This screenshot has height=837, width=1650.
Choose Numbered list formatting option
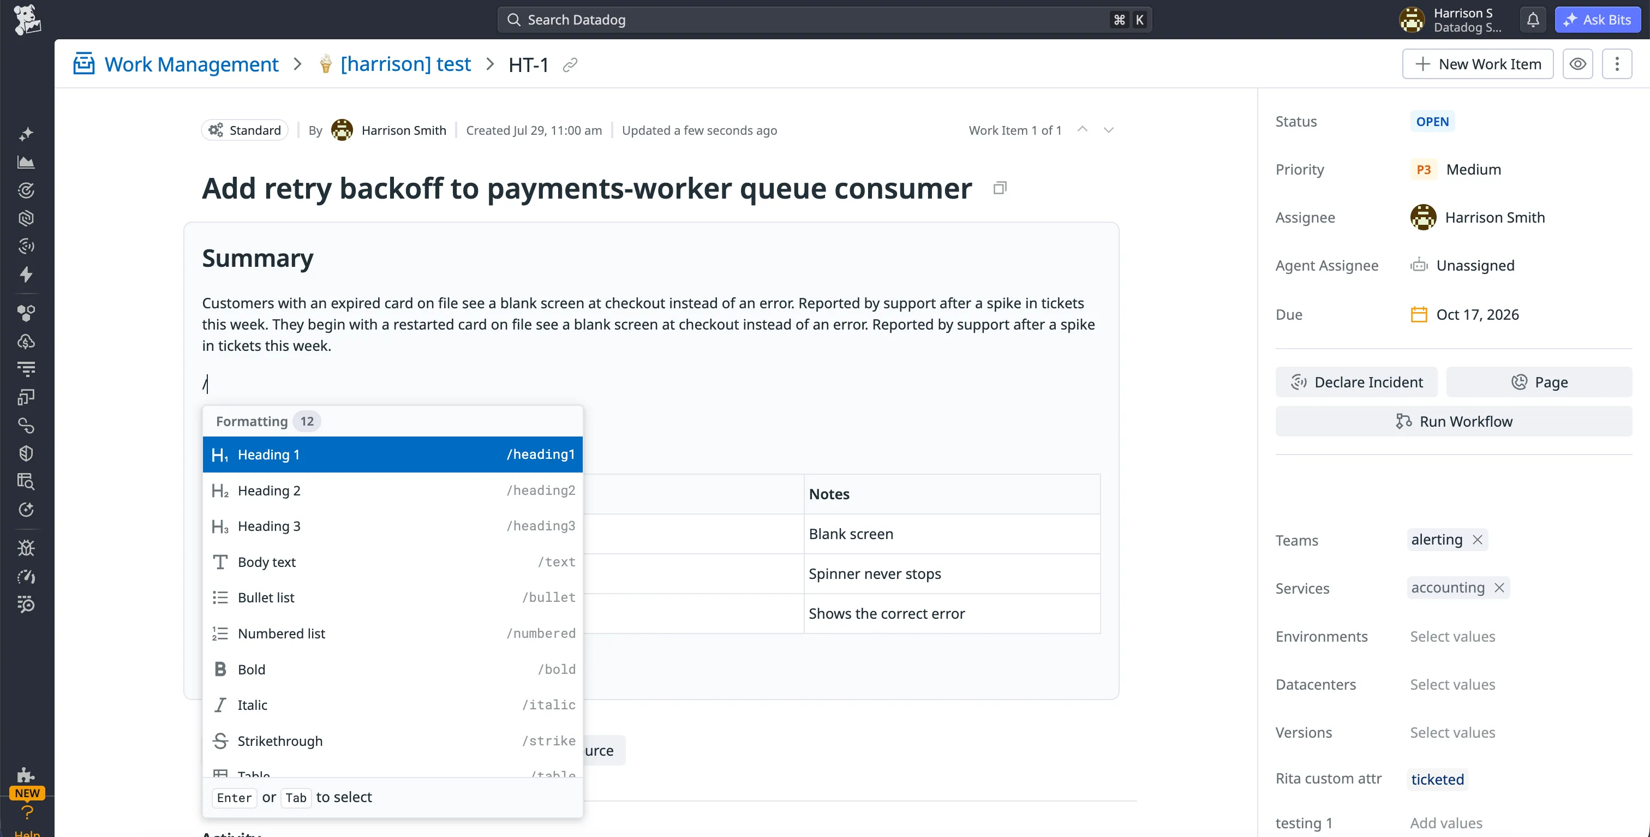393,633
